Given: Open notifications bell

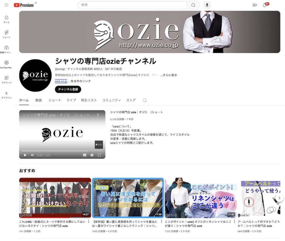Looking at the screenshot, I should [x=265, y=5].
